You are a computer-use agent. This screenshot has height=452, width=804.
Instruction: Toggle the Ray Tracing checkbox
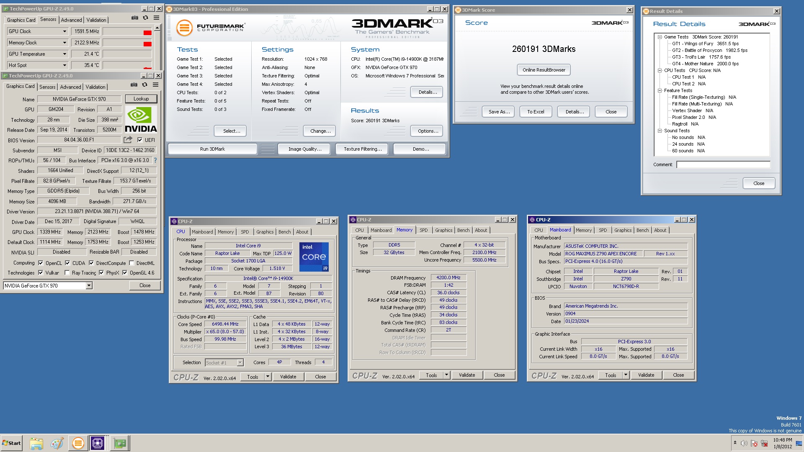coord(67,272)
